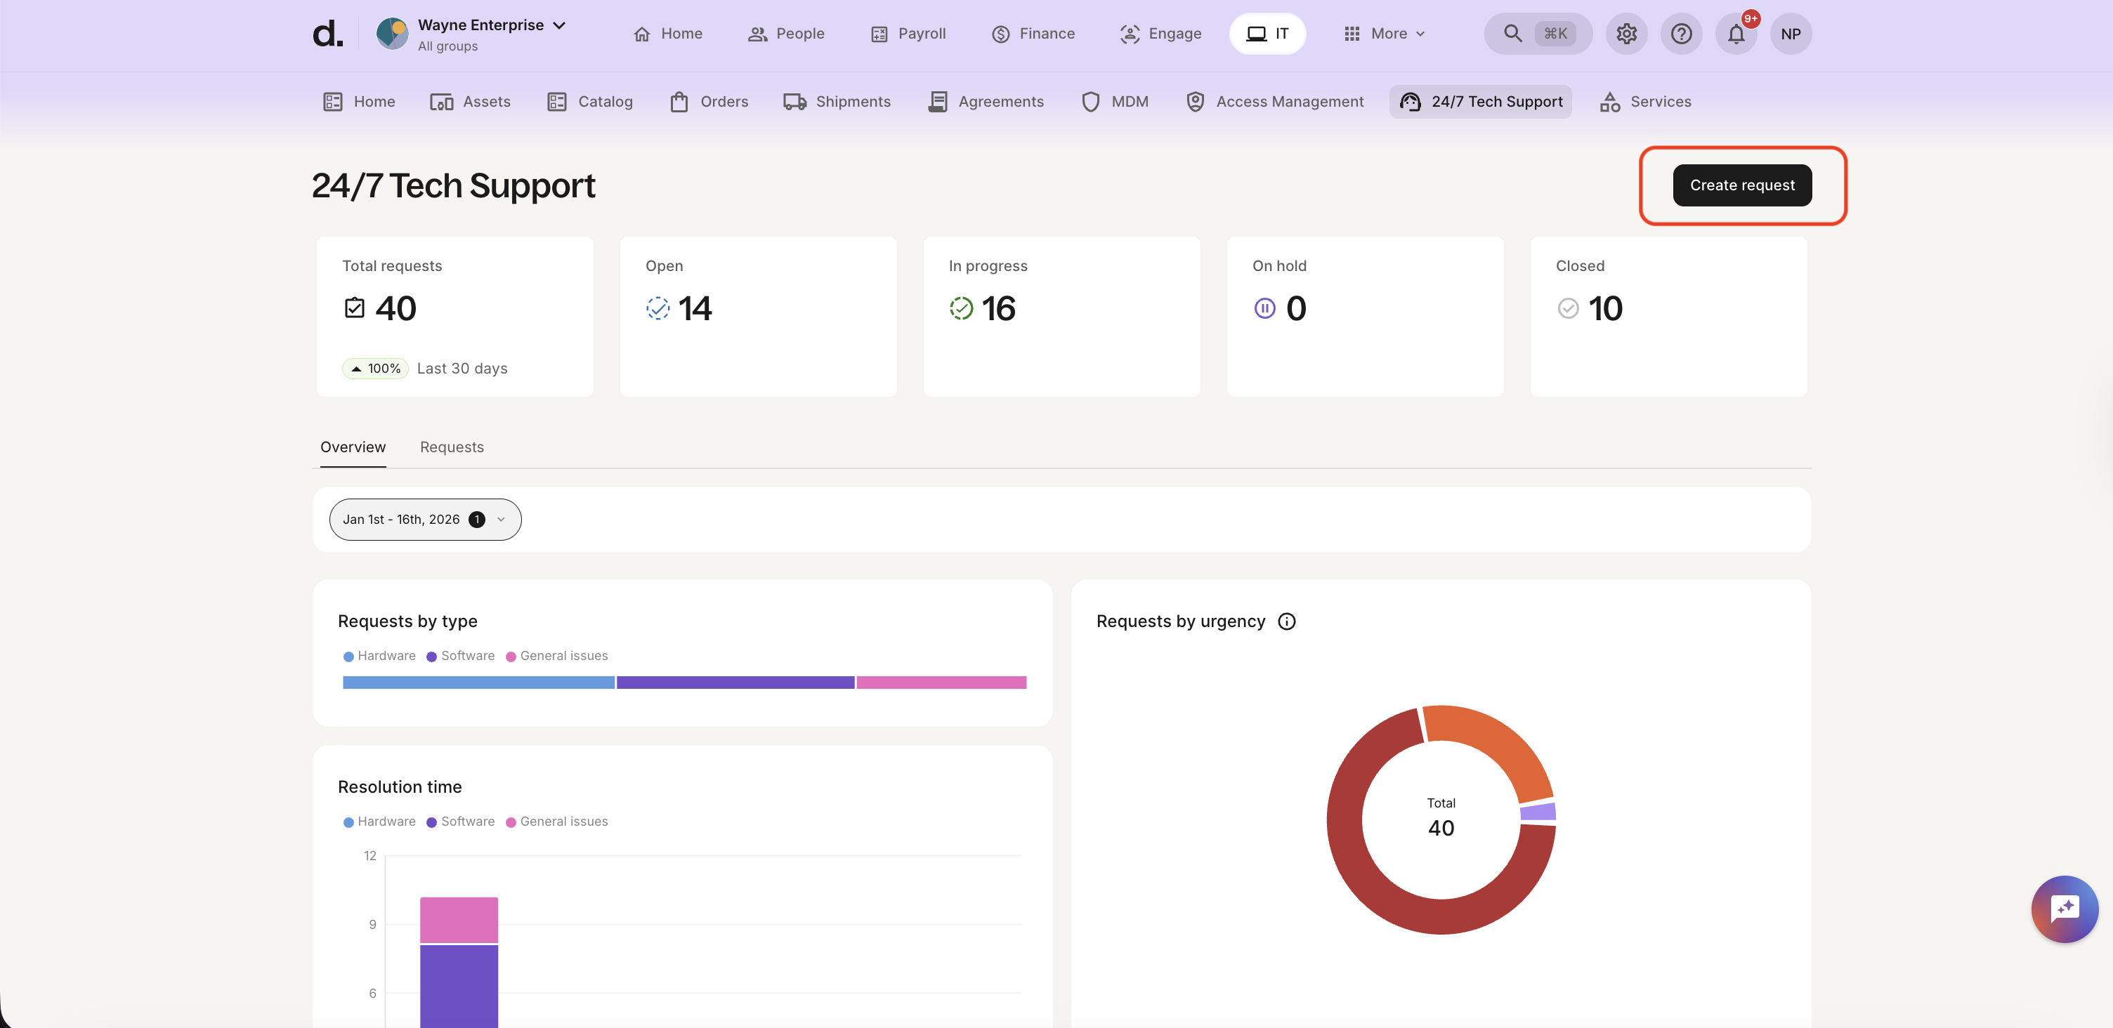Click the purple Software bar segment
The width and height of the screenshot is (2113, 1028).
click(735, 682)
